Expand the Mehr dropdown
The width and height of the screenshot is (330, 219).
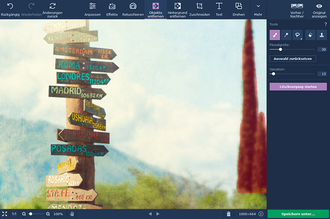(x=258, y=10)
